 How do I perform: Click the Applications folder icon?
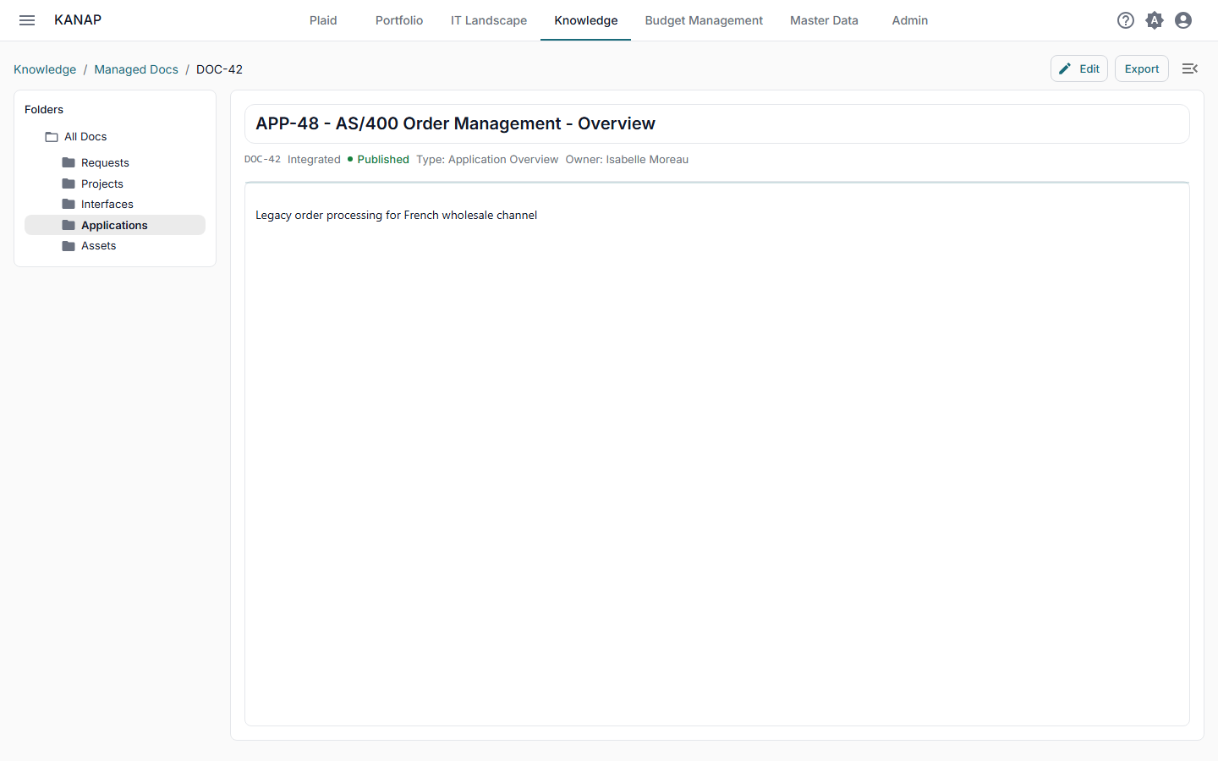[69, 225]
